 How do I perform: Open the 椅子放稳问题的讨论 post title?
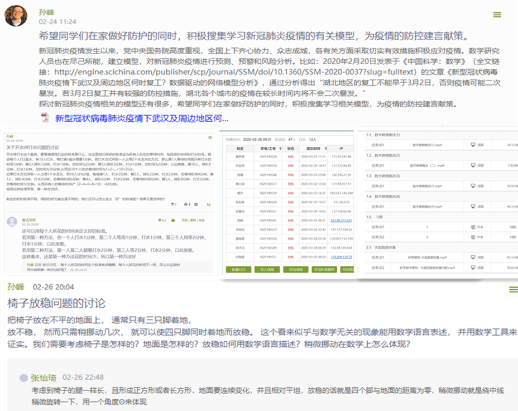pos(56,304)
